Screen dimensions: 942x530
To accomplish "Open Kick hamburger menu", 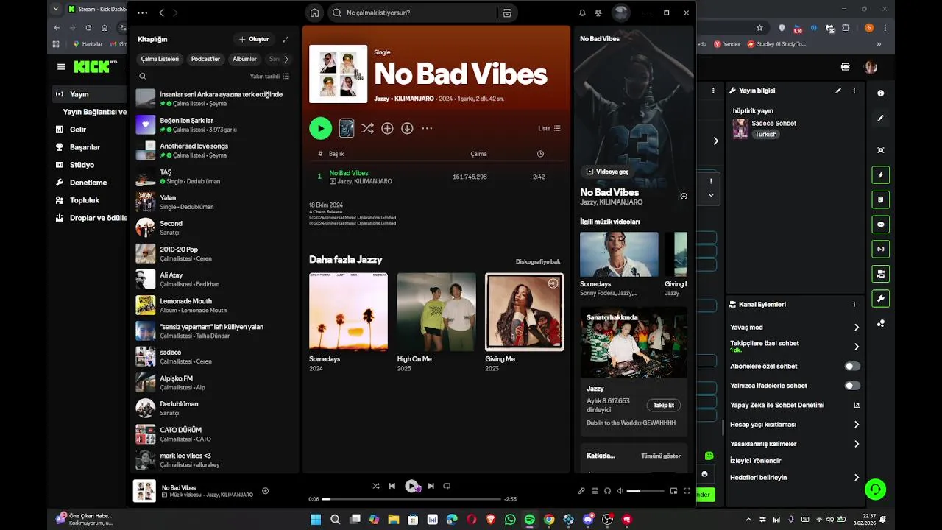I will click(61, 67).
